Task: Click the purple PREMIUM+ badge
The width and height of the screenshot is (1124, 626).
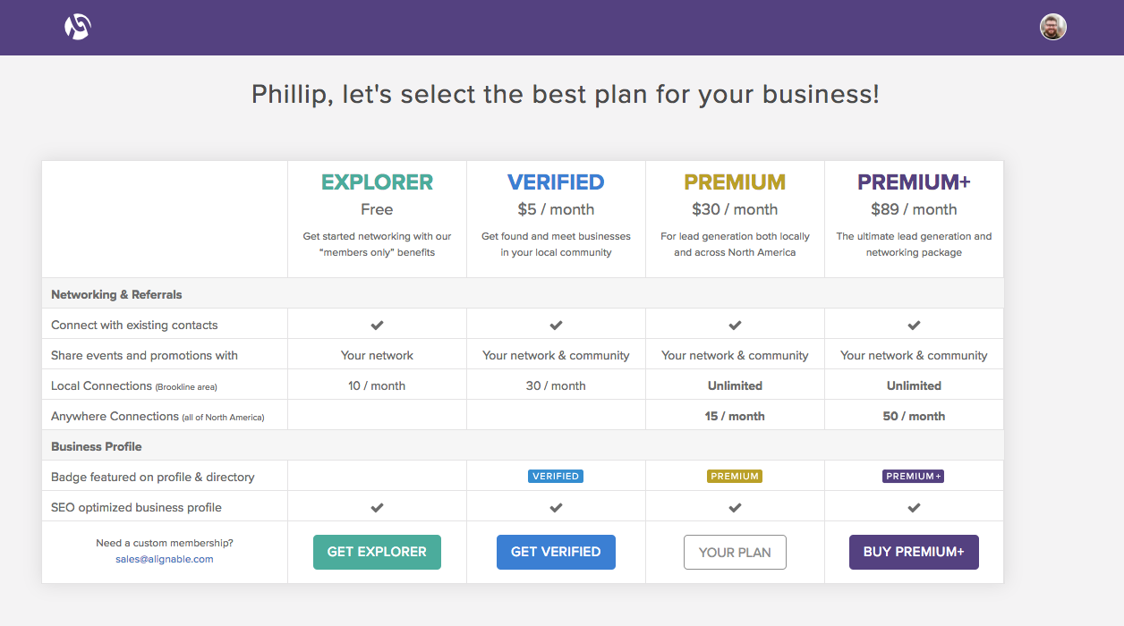Action: (914, 477)
